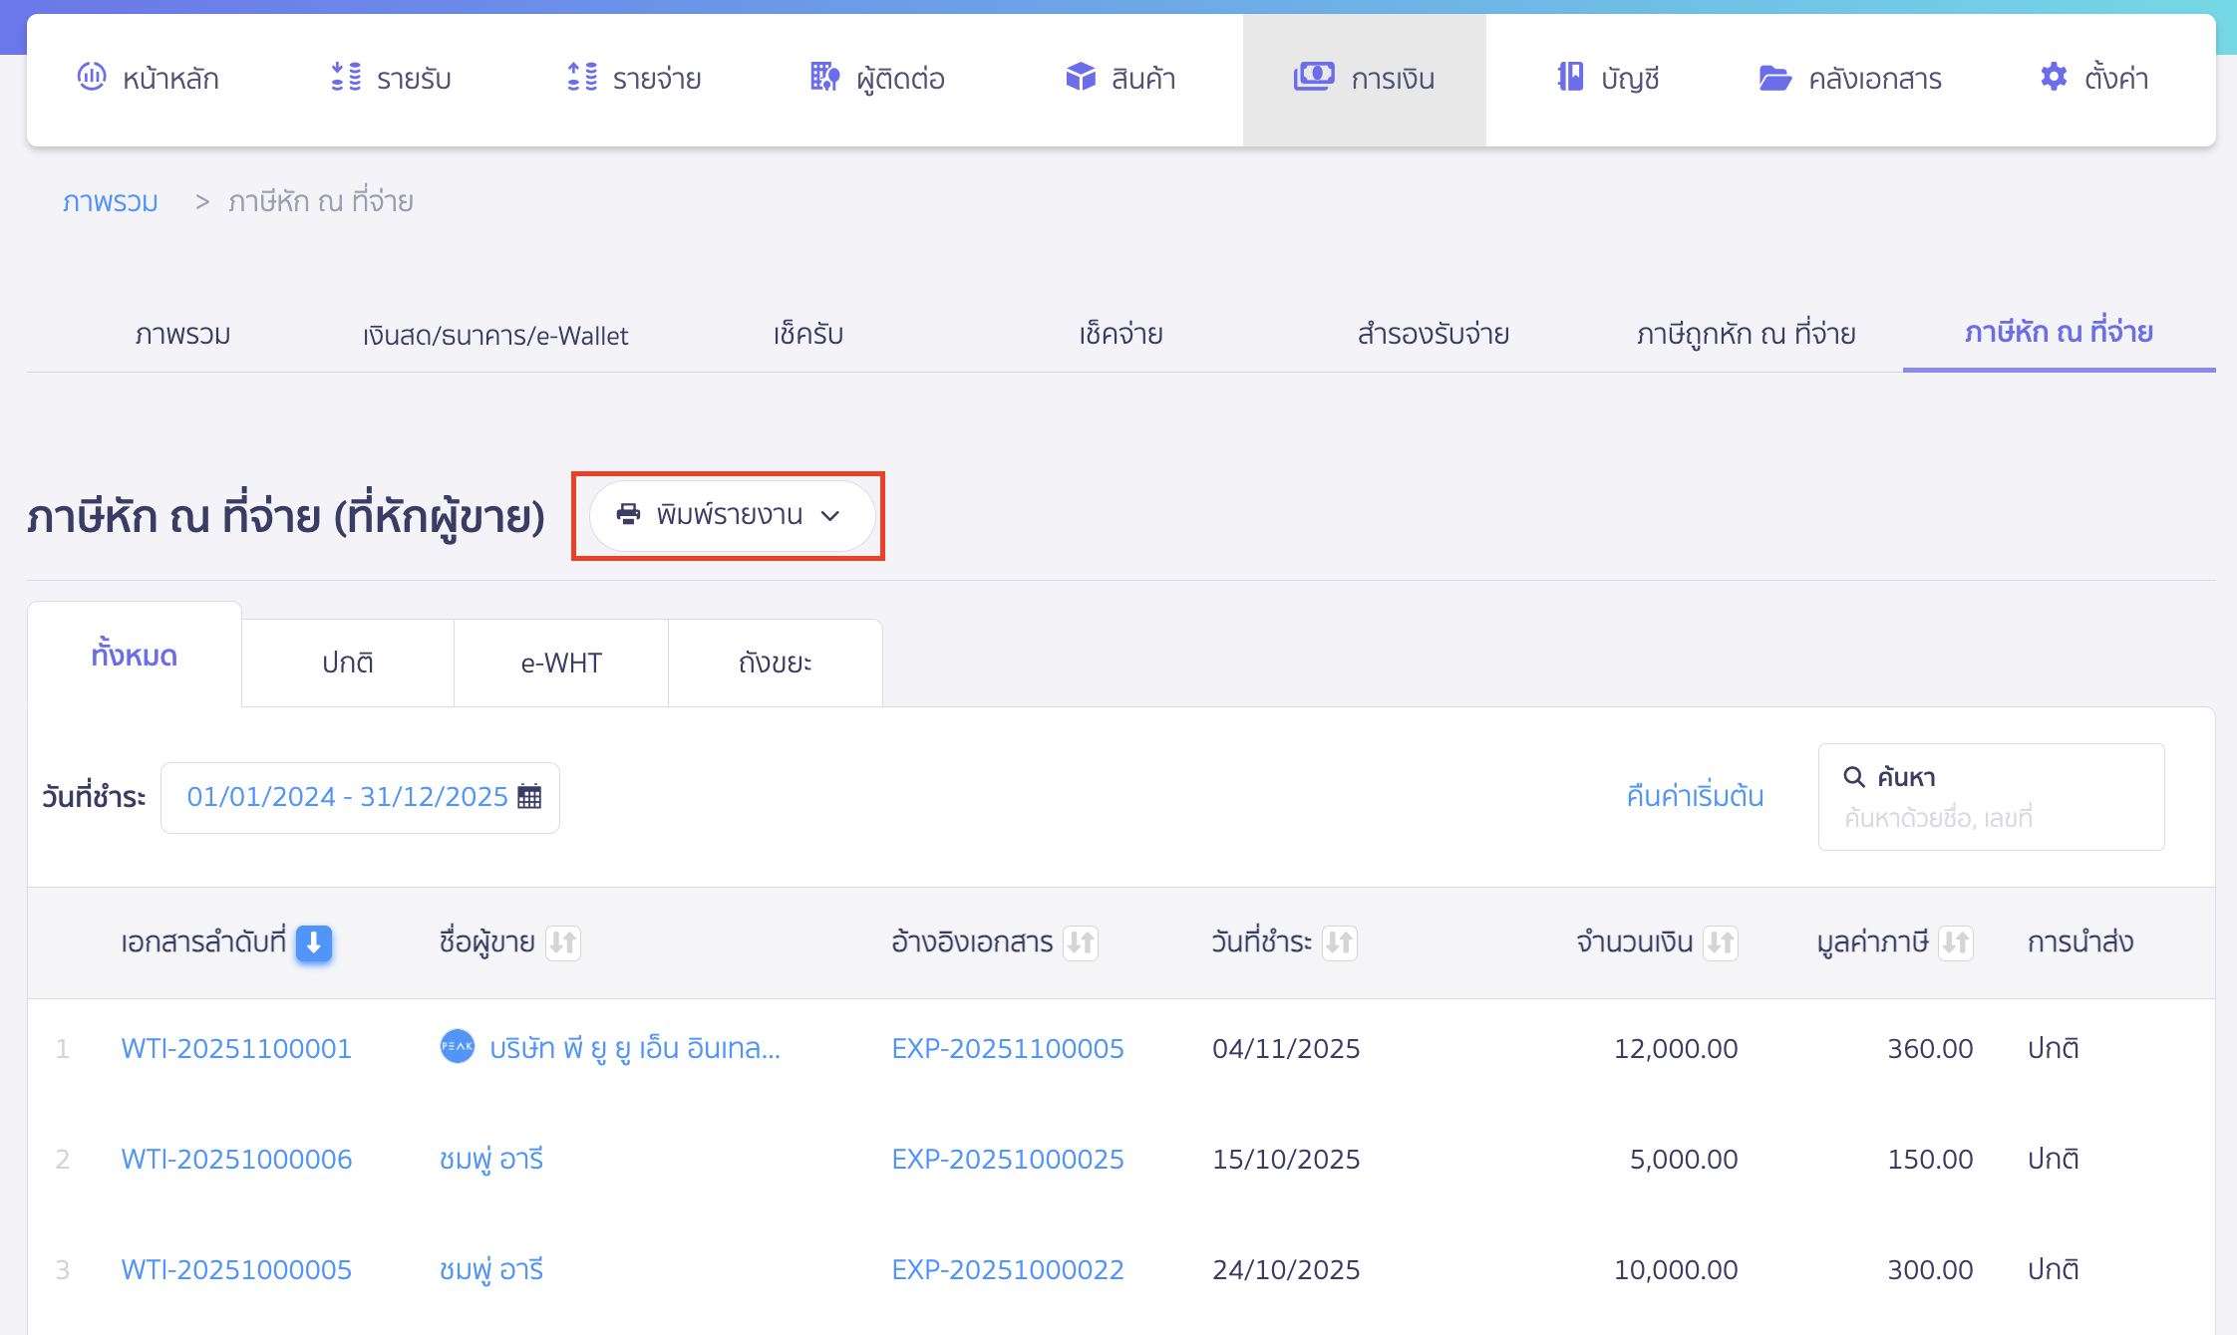The width and height of the screenshot is (2237, 1335).
Task: Open the รายรับ income menu icon
Action: pos(346,77)
